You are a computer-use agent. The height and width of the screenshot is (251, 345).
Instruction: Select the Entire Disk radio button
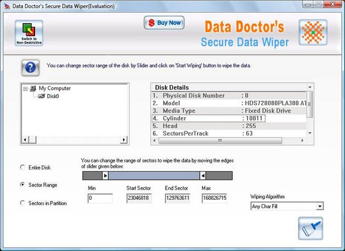click(x=23, y=167)
